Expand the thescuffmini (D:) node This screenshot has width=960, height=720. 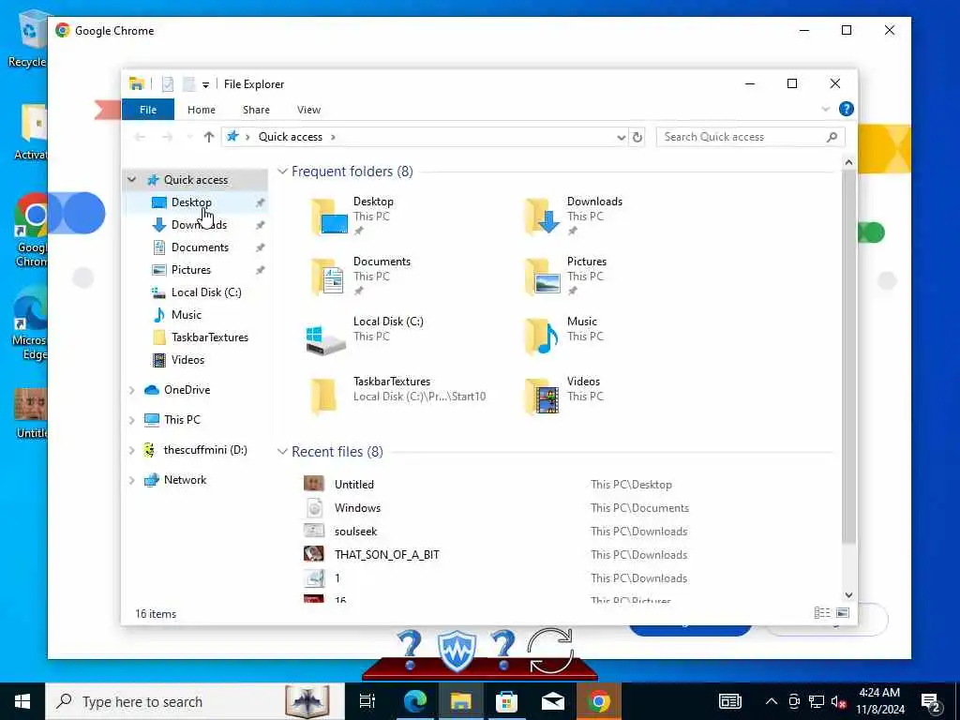pyautogui.click(x=131, y=450)
